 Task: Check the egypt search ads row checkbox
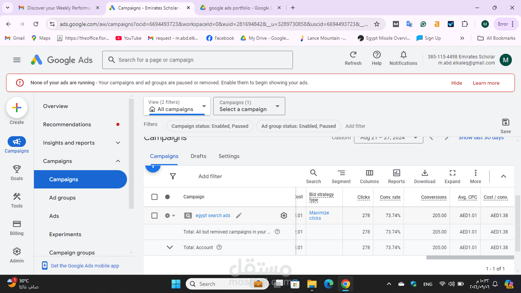tap(154, 216)
